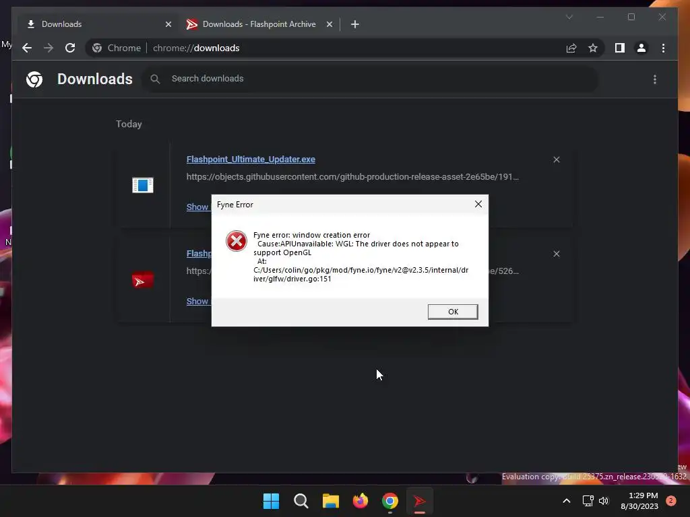
Task: Show the Updater.exe file in folder
Action: [199, 207]
